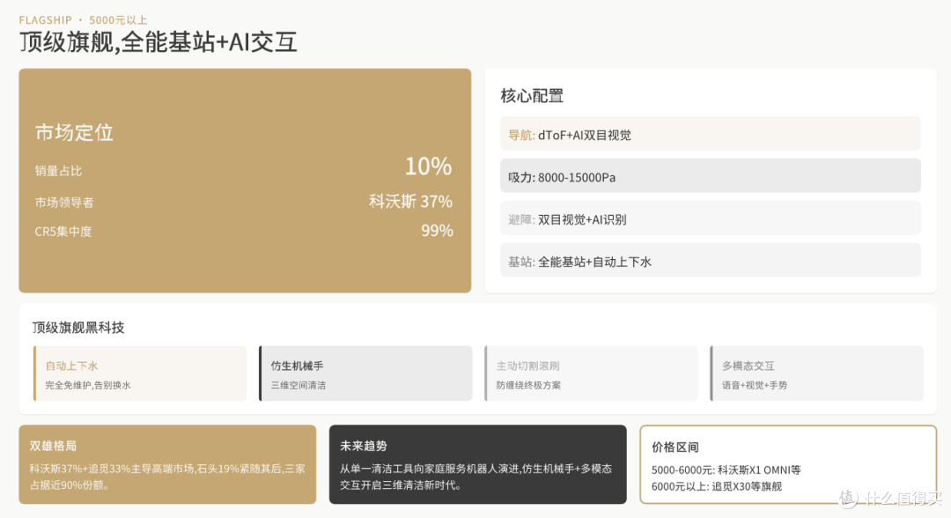951x518 pixels.
Task: Click the 双雄格局 card title
Action: (x=53, y=446)
